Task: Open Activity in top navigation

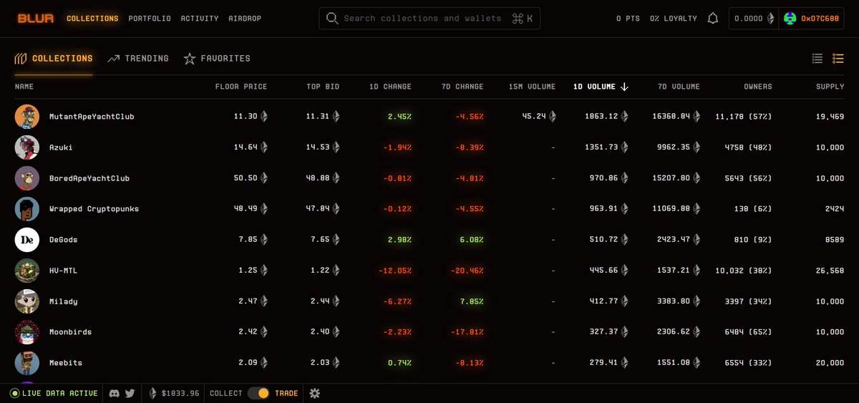Action: point(200,19)
